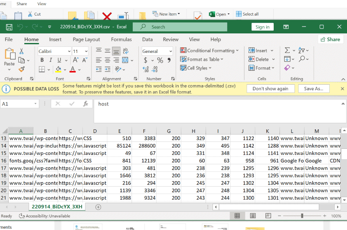
Task: Expand fill color dropdown arrow
Action: pos(65,69)
